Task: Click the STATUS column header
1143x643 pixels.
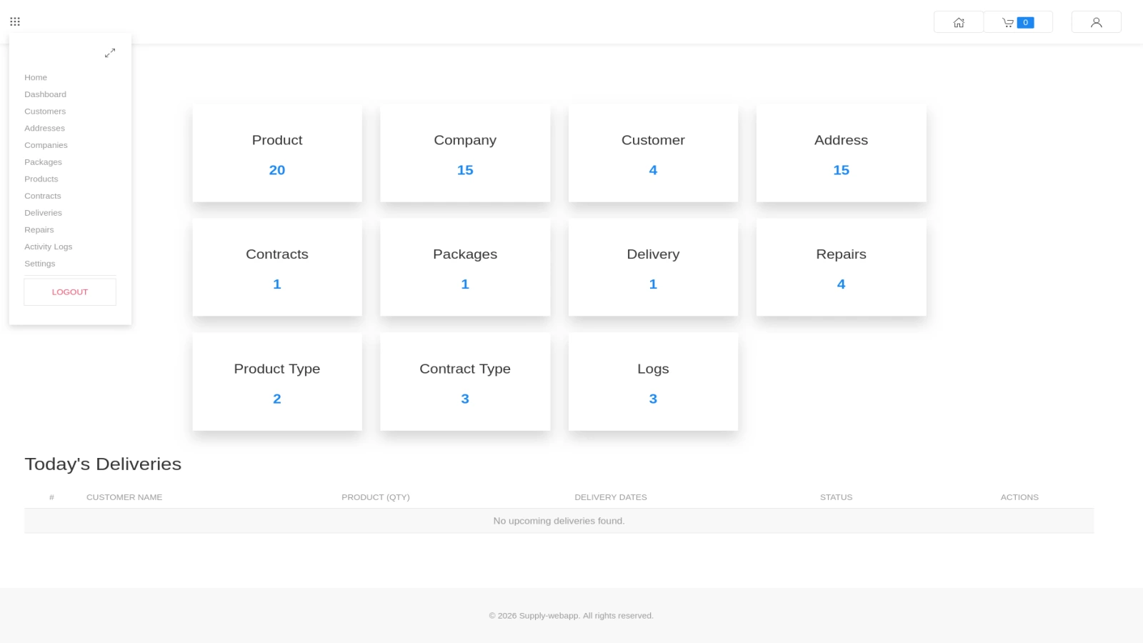Action: pos(837,497)
